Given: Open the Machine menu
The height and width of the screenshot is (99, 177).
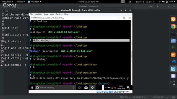Looking at the screenshot, I should coord(38,14).
